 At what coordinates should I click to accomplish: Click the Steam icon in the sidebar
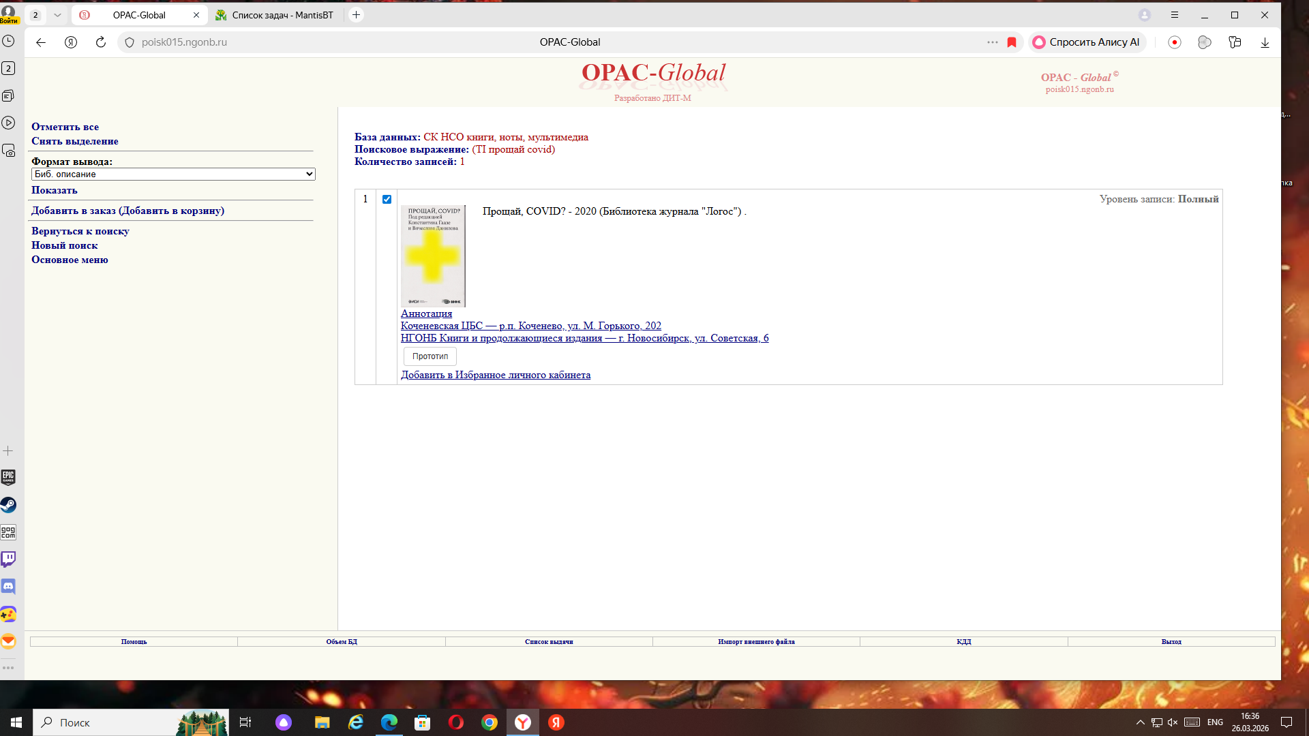click(8, 505)
